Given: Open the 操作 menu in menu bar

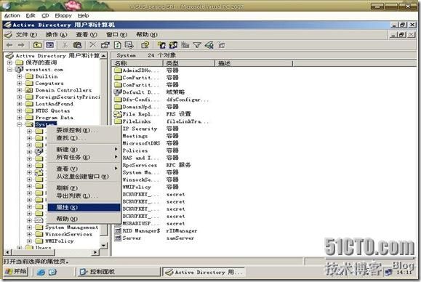Looking at the screenshot, I should coord(57,35).
